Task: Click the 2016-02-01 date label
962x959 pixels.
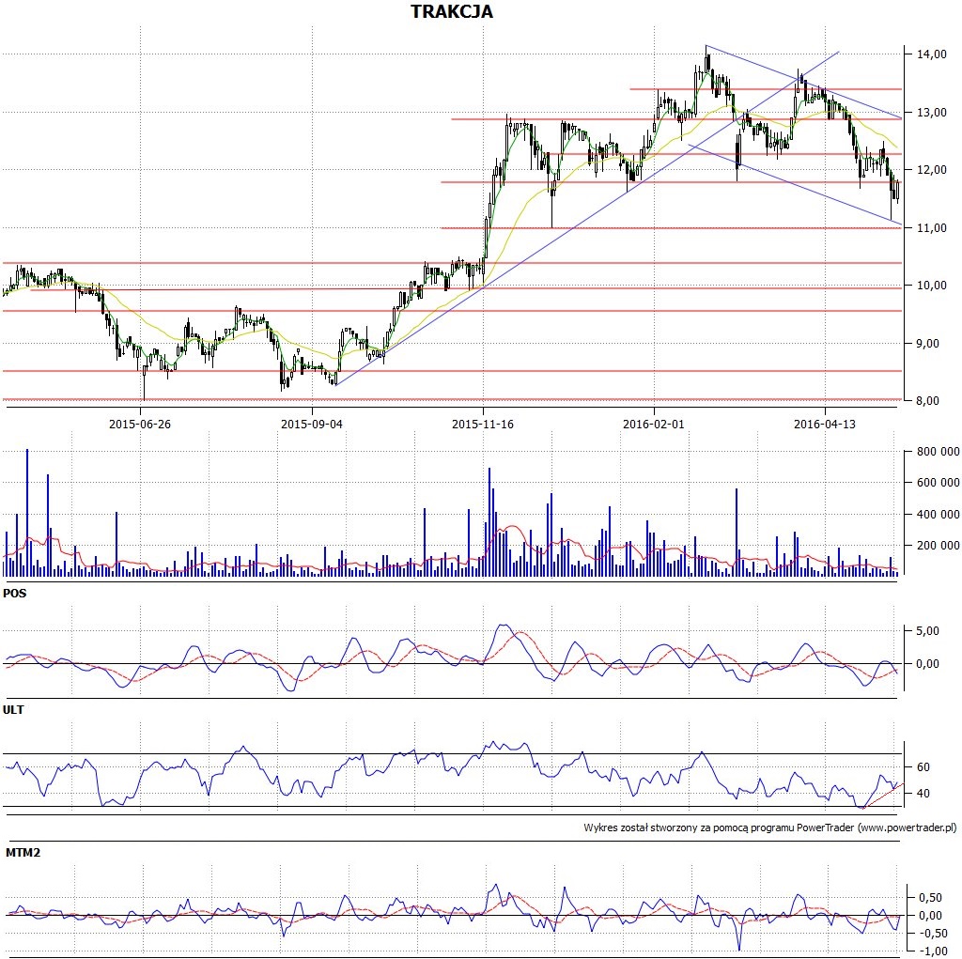Action: click(x=654, y=424)
